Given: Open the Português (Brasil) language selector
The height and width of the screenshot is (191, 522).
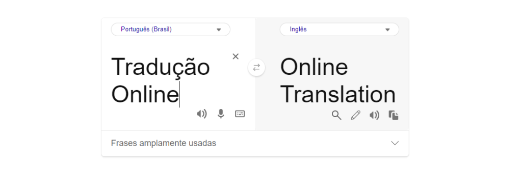Looking at the screenshot, I should coord(170,29).
